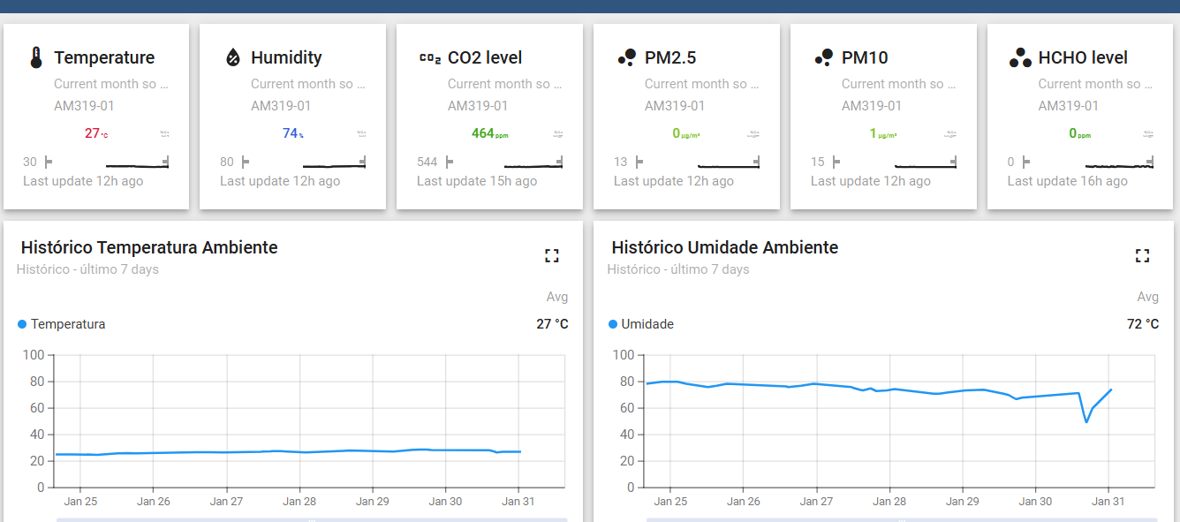The width and height of the screenshot is (1180, 522).
Task: Click the particles icon on the PM10 card
Action: [x=824, y=56]
